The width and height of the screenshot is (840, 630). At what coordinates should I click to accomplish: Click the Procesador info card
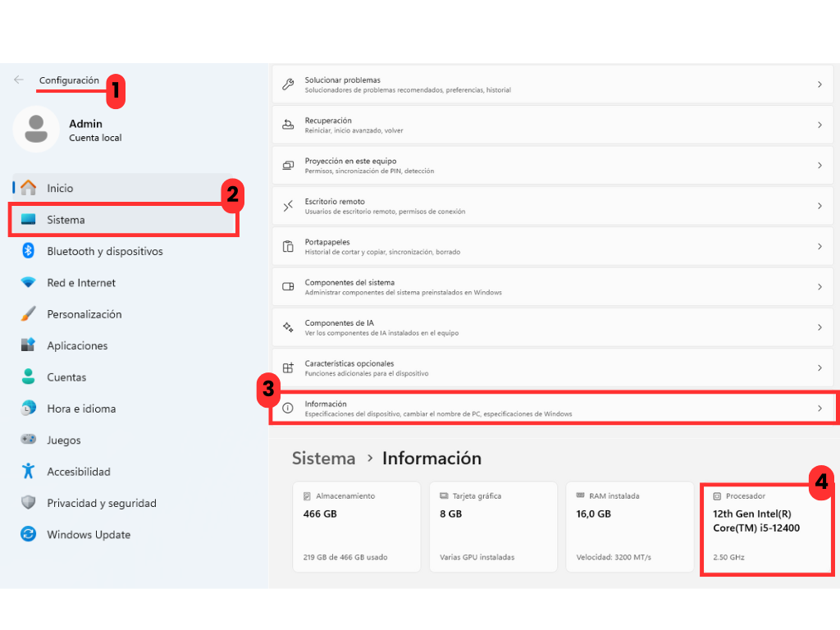tap(766, 527)
